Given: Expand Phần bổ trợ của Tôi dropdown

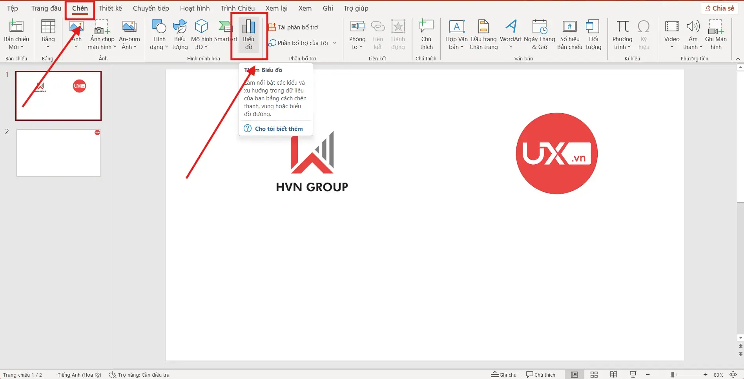Looking at the screenshot, I should [334, 43].
